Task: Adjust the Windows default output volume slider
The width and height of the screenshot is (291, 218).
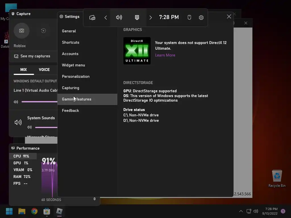Action: pyautogui.click(x=39, y=102)
